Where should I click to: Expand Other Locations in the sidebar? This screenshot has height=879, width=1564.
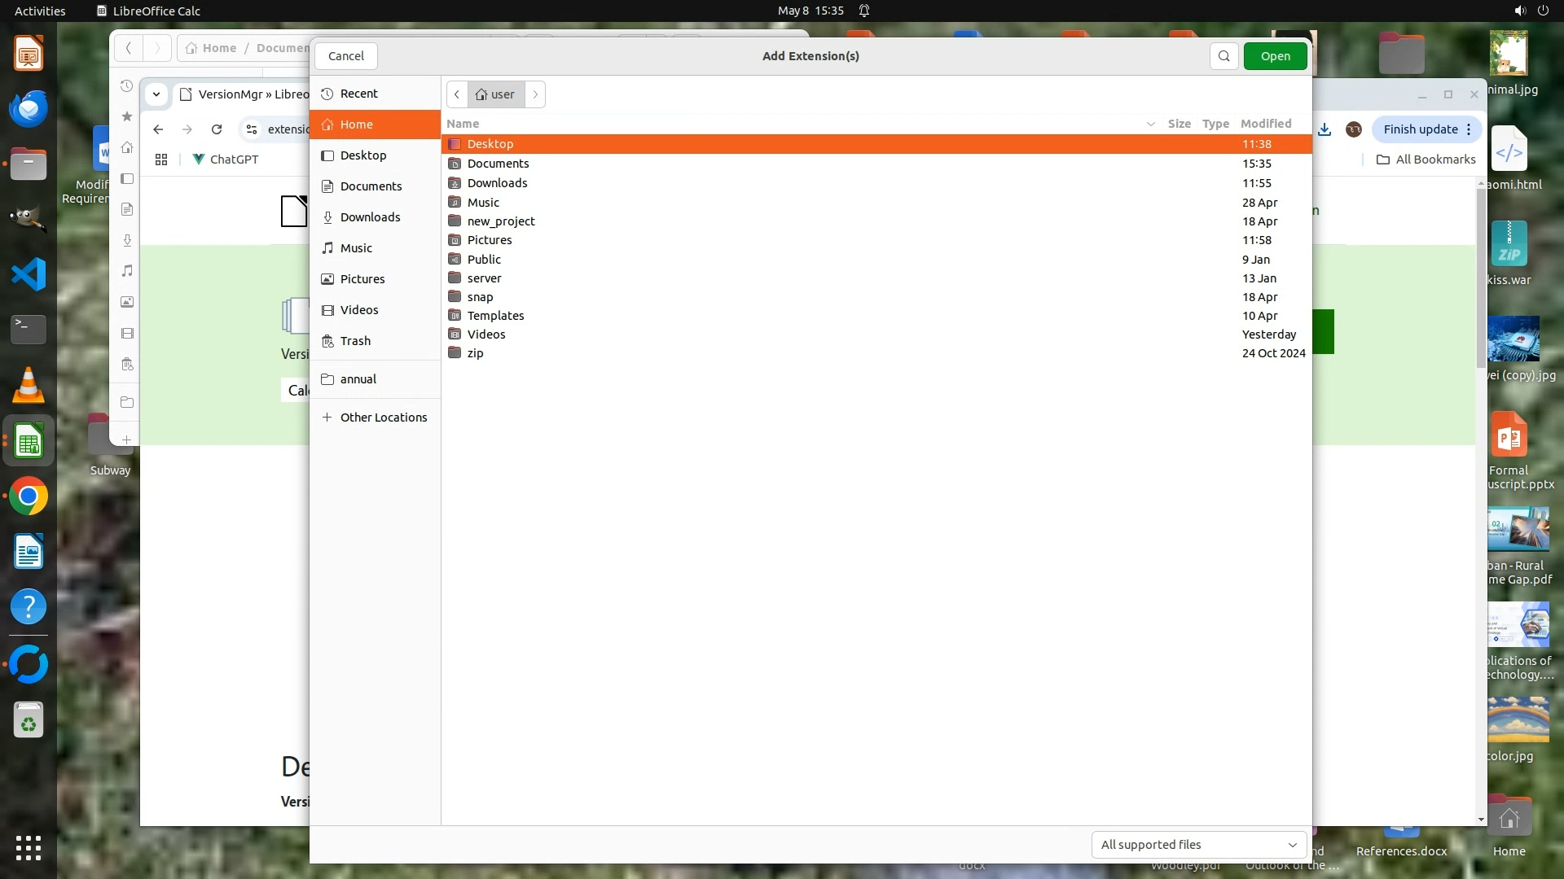[383, 418]
